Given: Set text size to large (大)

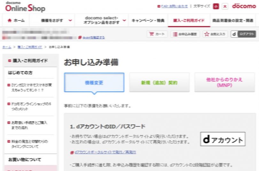Looking at the screenshot, I should (225, 6).
